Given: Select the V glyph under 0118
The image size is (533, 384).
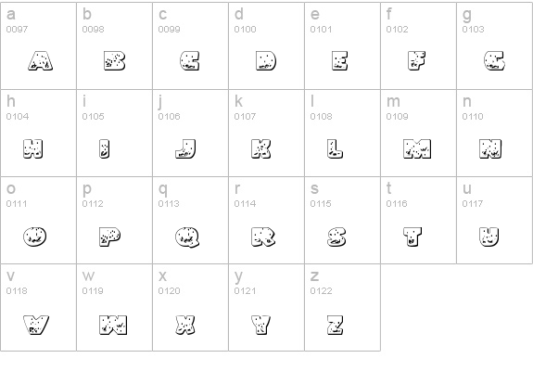Looking at the screenshot, I should [x=36, y=325].
